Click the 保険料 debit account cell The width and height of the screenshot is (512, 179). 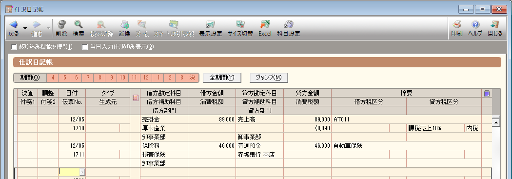click(x=164, y=146)
